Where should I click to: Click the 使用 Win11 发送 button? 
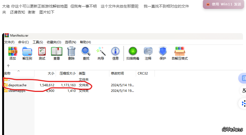click(224, 4)
